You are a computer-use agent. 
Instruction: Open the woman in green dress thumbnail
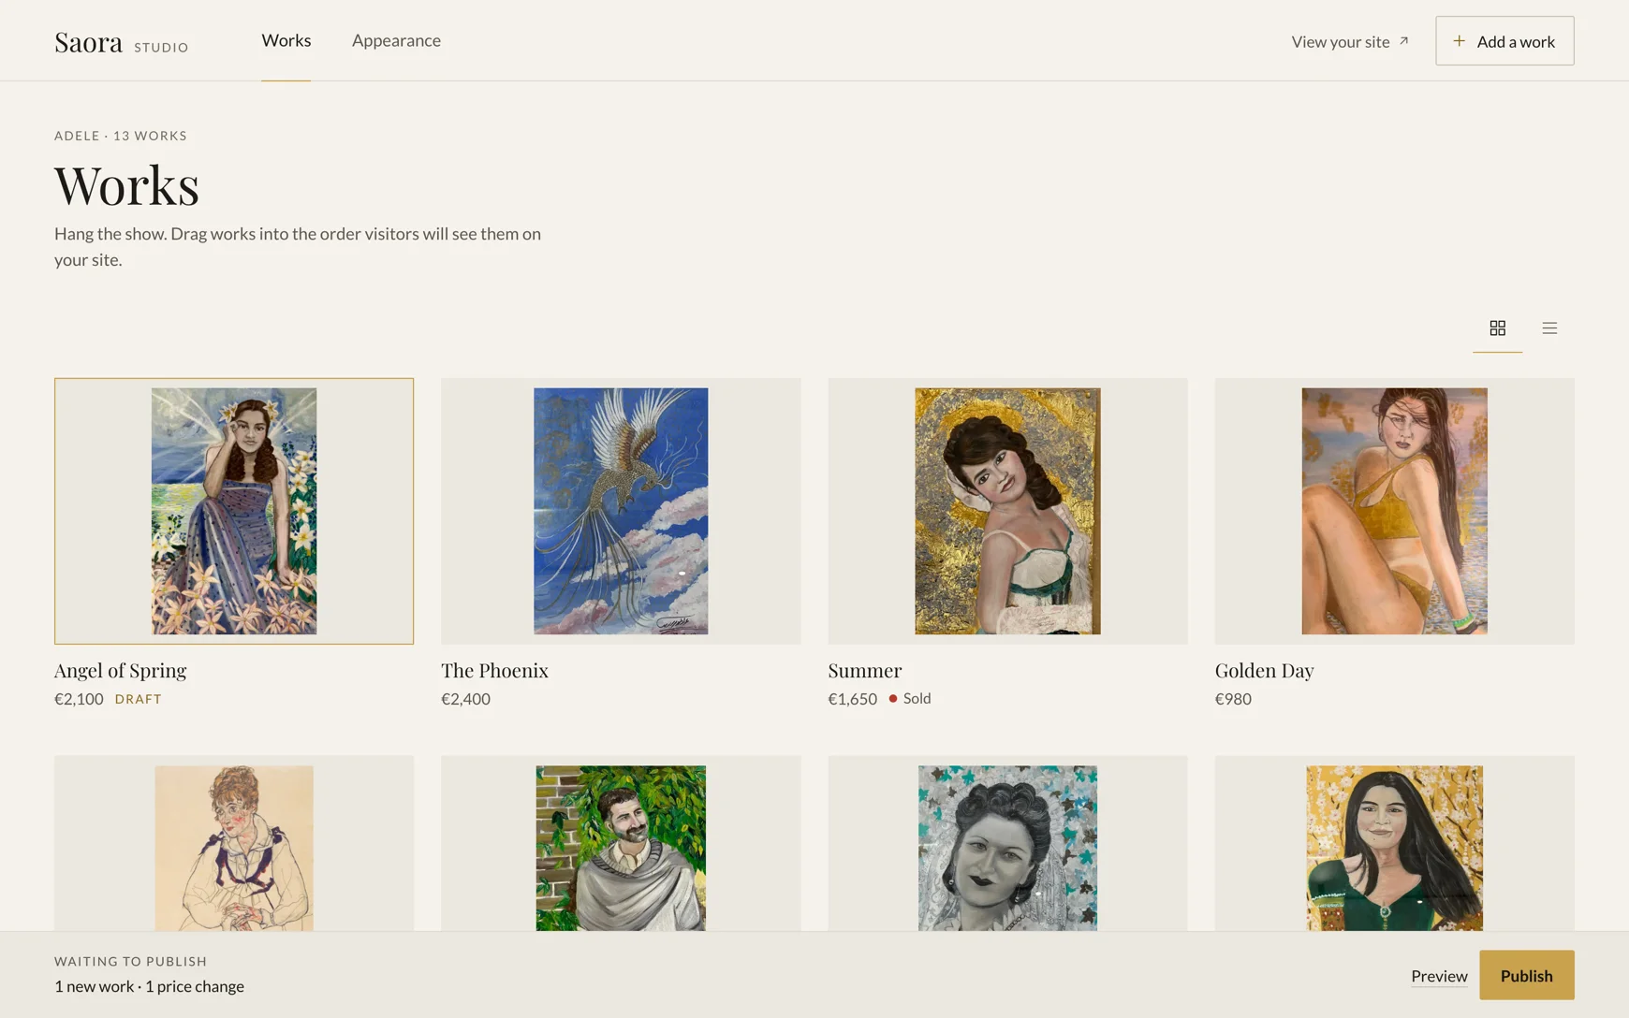pyautogui.click(x=1394, y=843)
